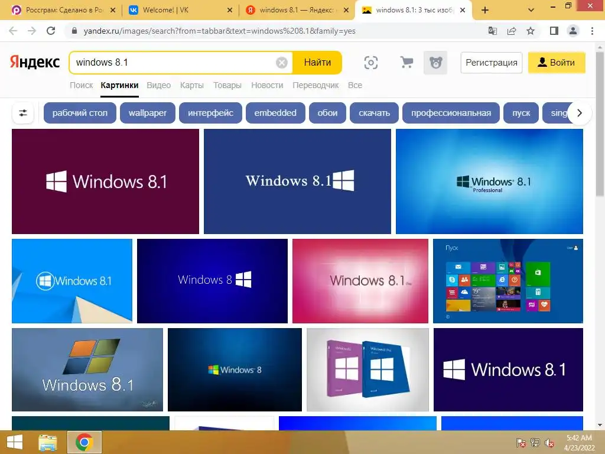Open the colored flag Windows 8.1 image
The image size is (605, 454).
(87, 370)
